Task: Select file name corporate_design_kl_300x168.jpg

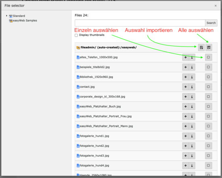Action: click(103, 97)
